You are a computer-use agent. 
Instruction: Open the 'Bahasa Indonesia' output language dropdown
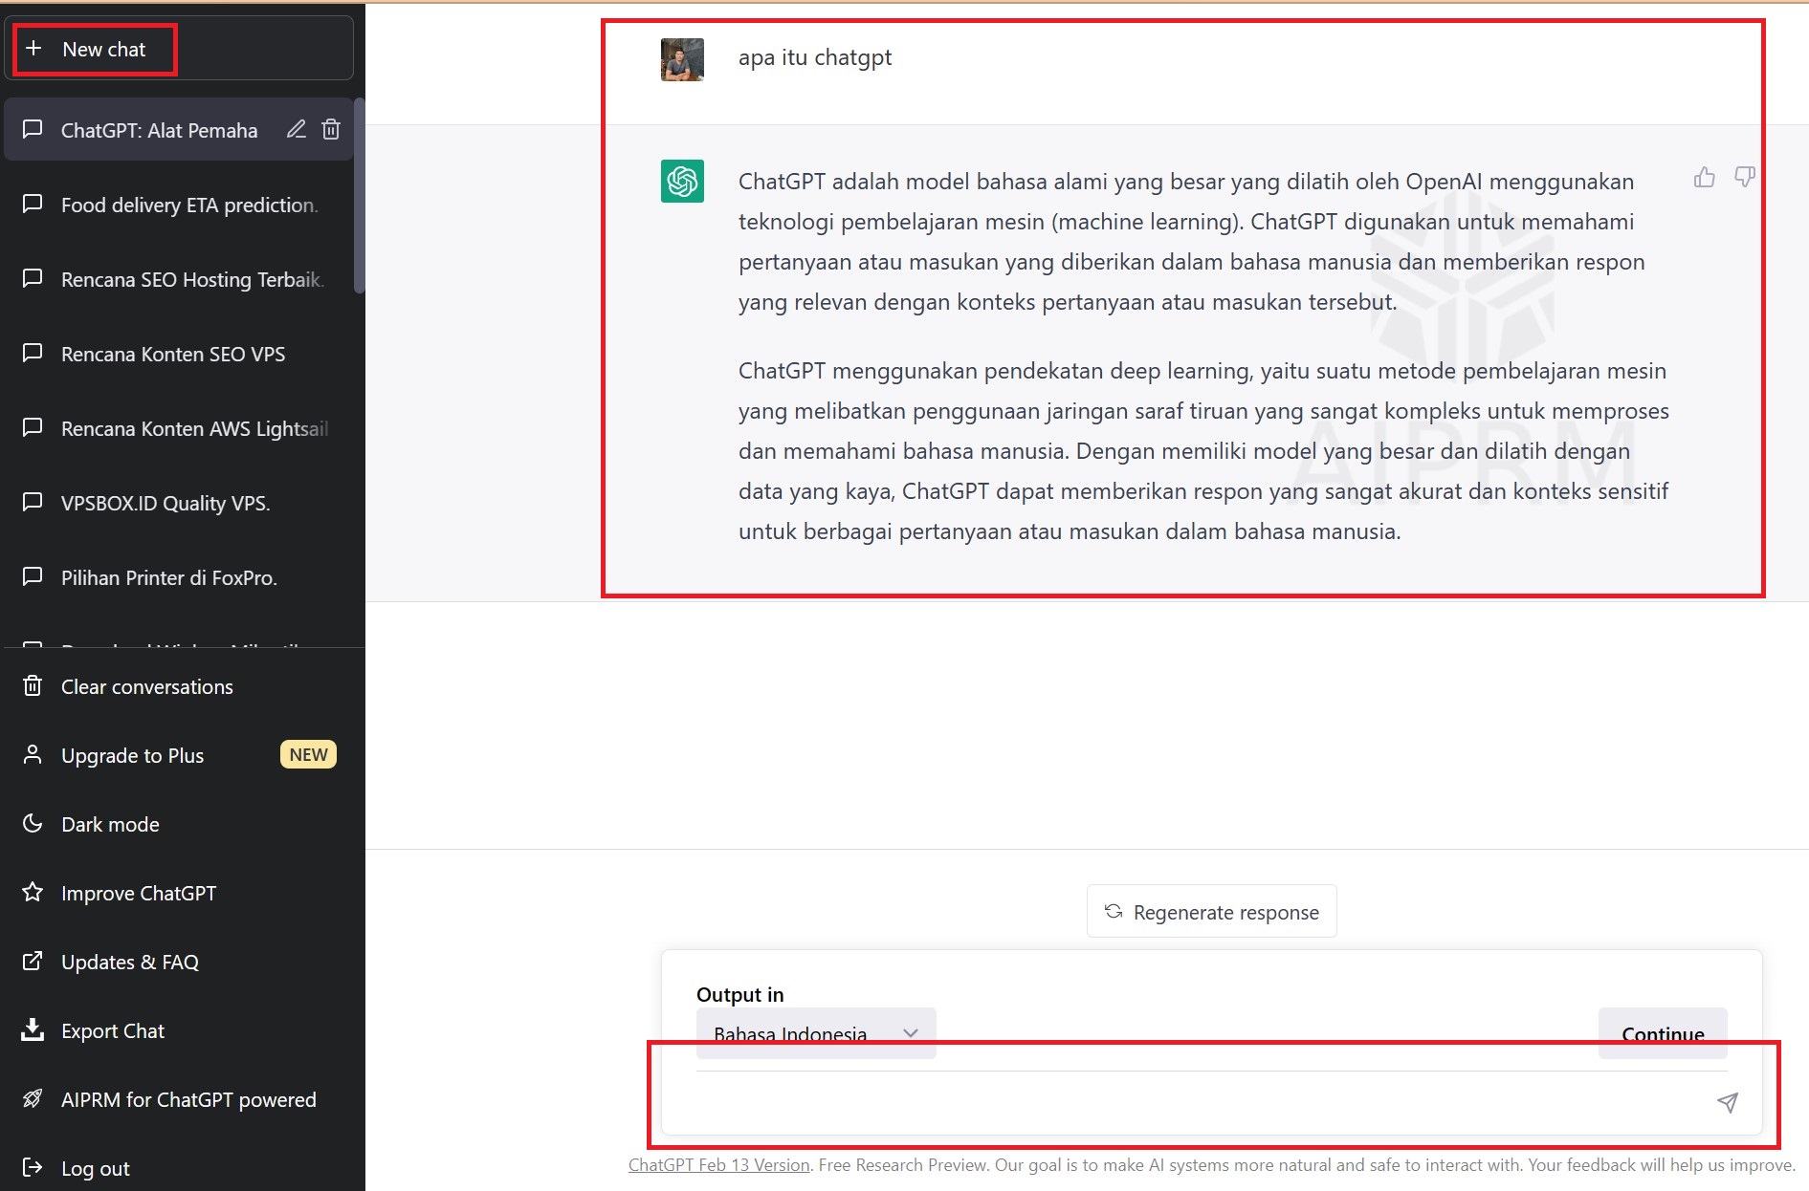click(x=814, y=1033)
